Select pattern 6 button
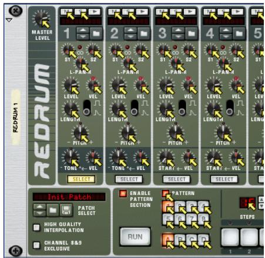The height and width of the screenshot is (258, 265). tap(180, 219)
